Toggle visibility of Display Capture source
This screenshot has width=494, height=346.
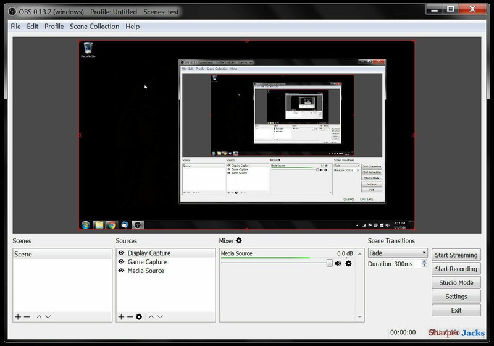(121, 253)
